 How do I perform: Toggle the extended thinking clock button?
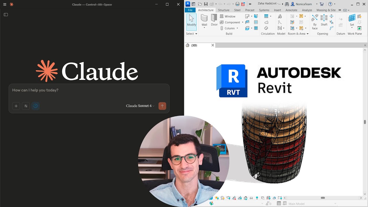pos(35,106)
